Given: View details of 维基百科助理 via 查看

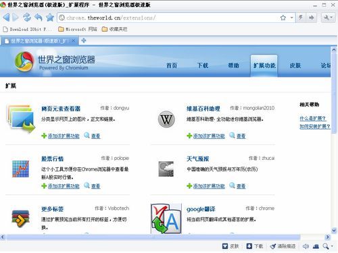Looking at the screenshot, I should pos(241,136).
